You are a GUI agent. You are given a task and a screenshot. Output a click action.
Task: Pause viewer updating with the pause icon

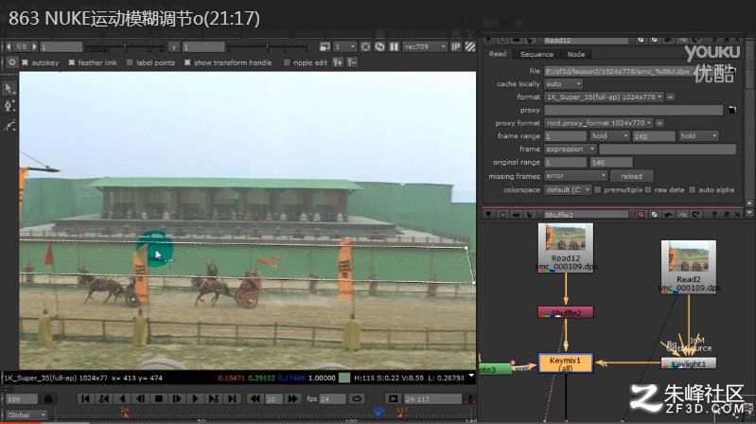[x=394, y=46]
